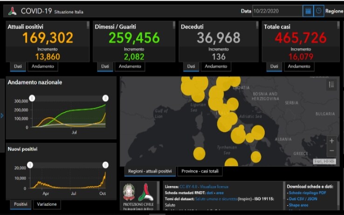The height and width of the screenshot is (215, 344).
Task: Open the calendar date picker icon
Action: (308, 11)
